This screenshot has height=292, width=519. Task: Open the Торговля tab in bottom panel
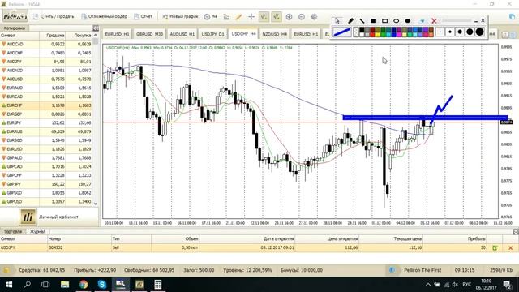(13, 231)
